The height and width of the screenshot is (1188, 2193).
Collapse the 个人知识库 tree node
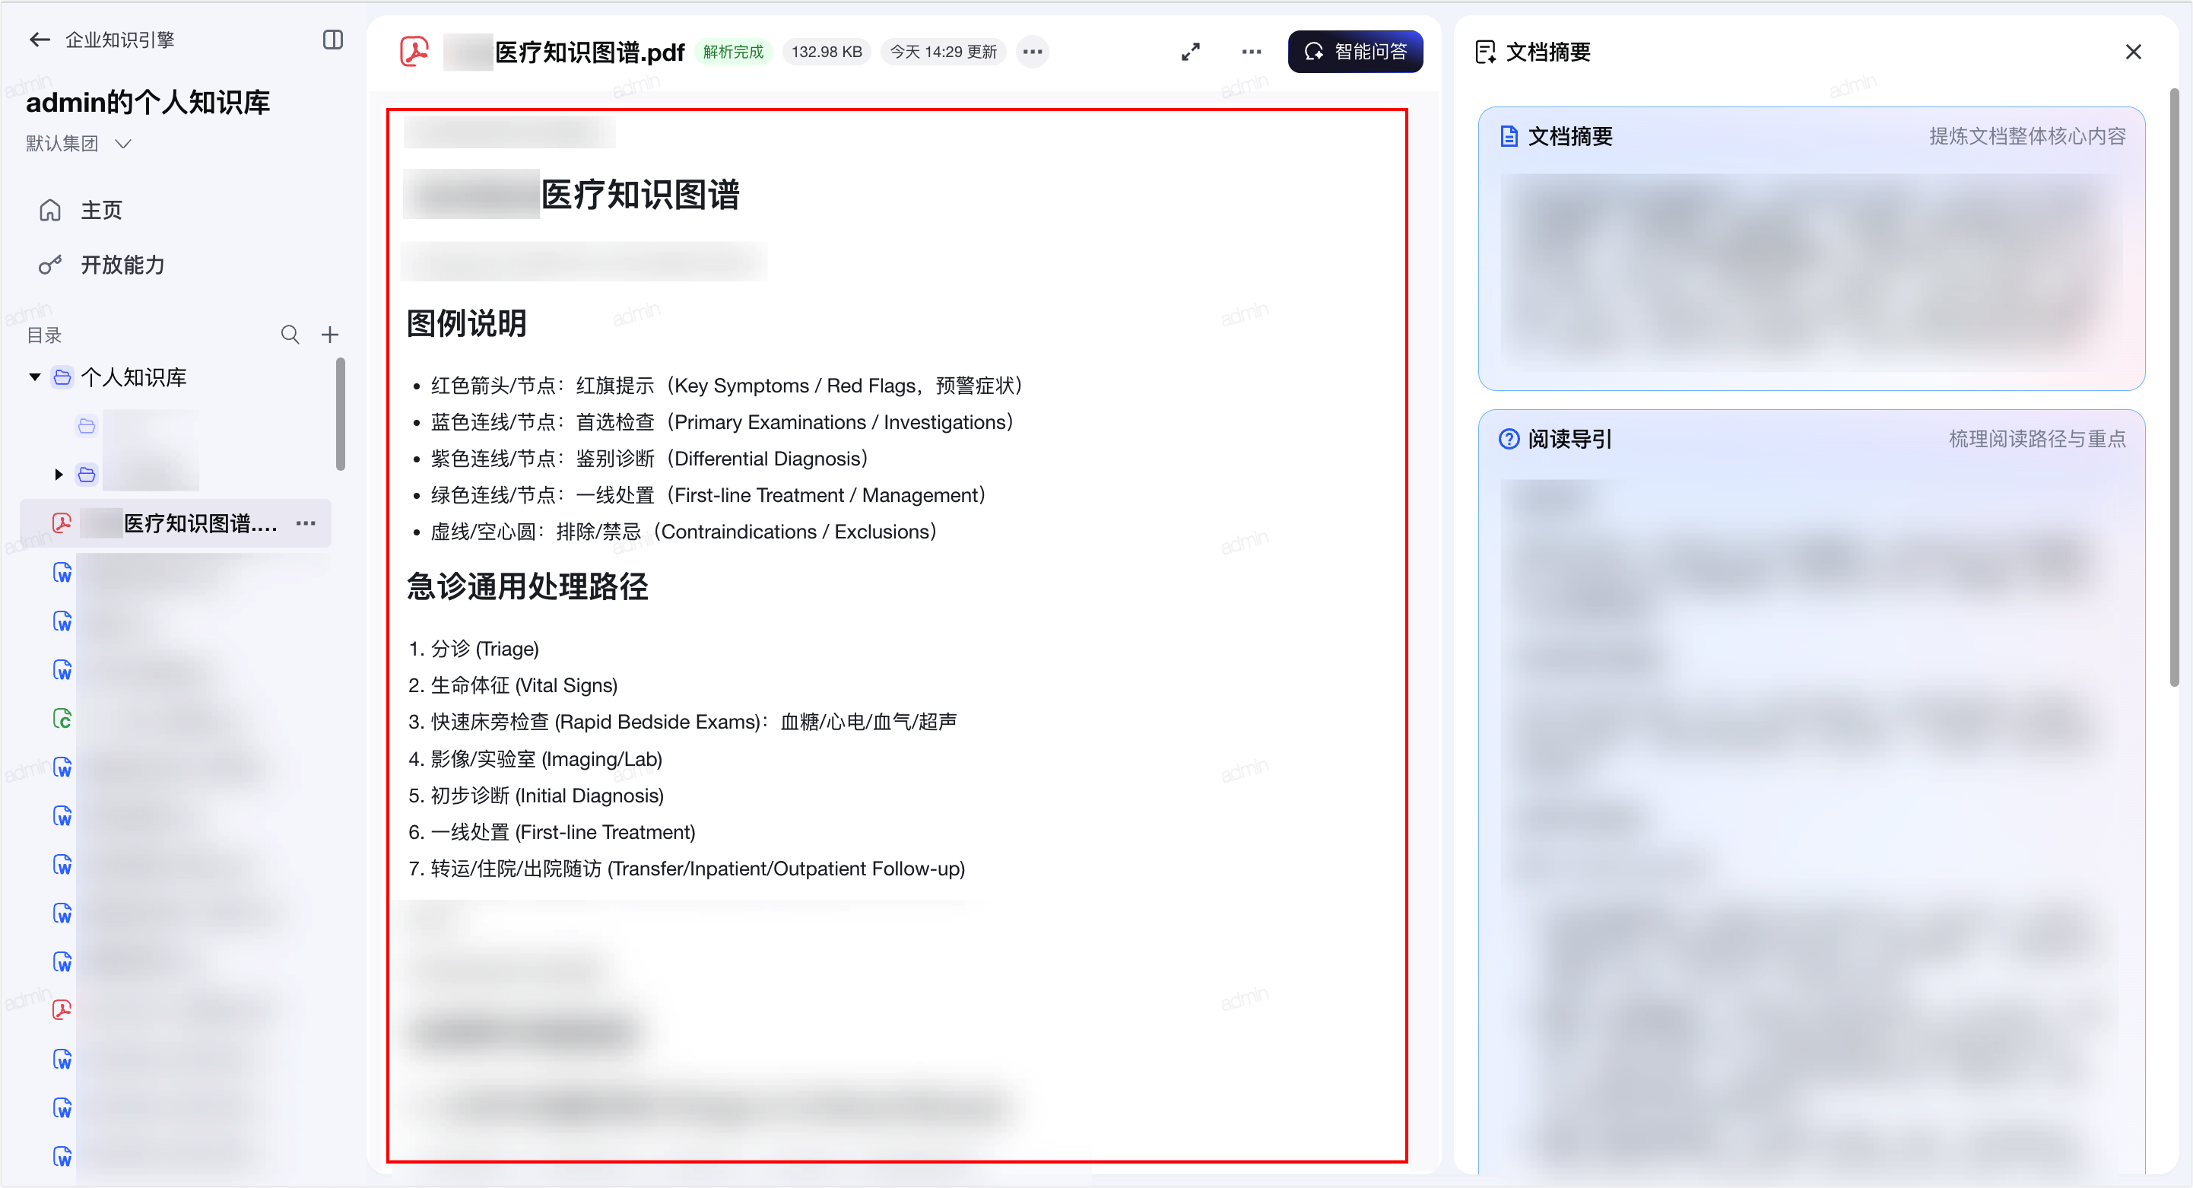[35, 376]
